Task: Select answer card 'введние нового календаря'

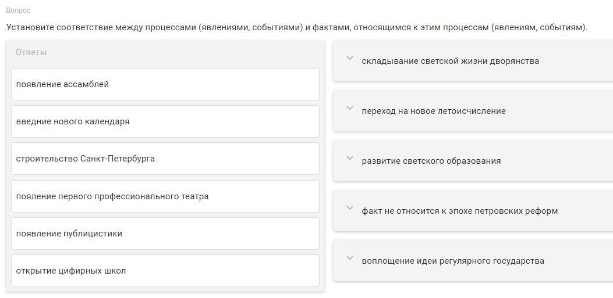Action: click(x=165, y=121)
